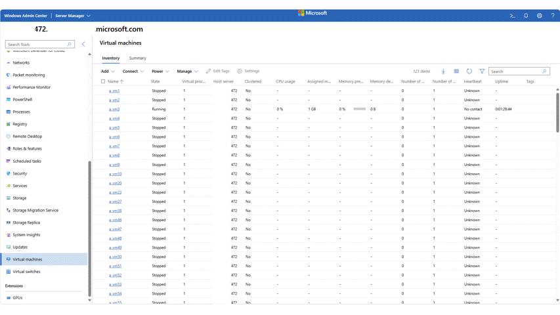Click the '0:01:26:44' uptime value

[x=504, y=110]
